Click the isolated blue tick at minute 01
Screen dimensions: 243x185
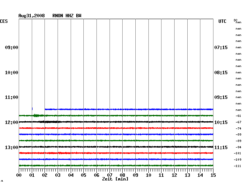[32, 109]
